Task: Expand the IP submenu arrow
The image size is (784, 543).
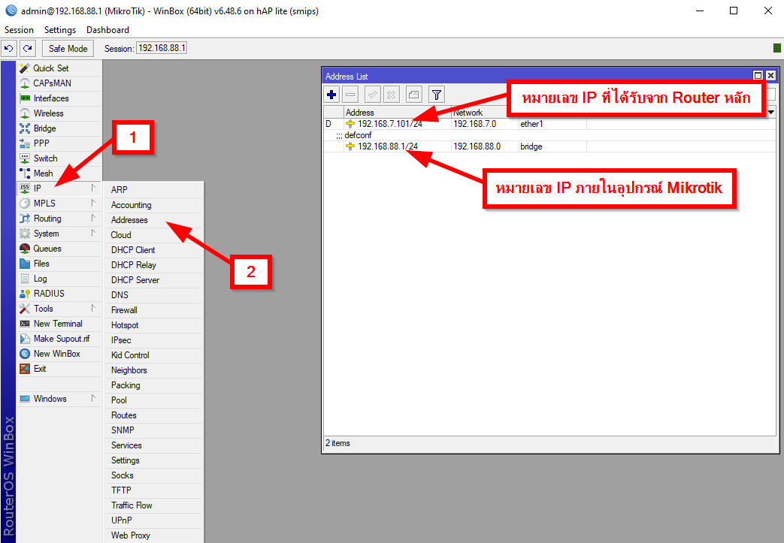Action: [x=93, y=188]
